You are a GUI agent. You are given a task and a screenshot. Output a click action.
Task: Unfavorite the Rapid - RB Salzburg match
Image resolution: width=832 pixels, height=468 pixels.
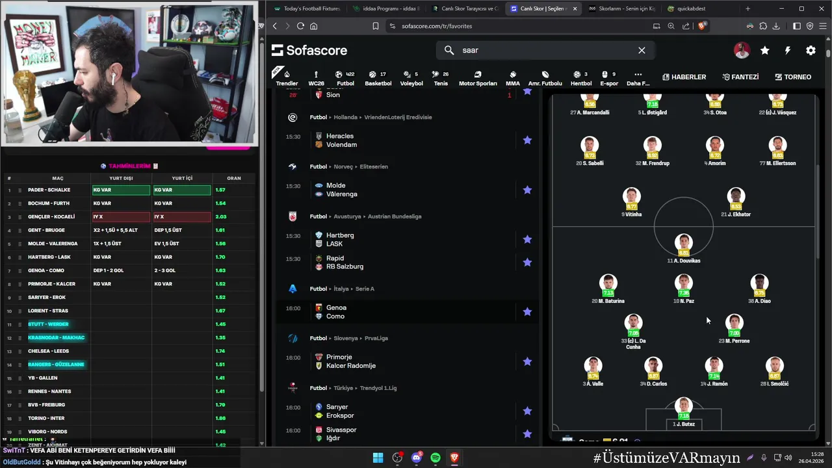coord(527,262)
